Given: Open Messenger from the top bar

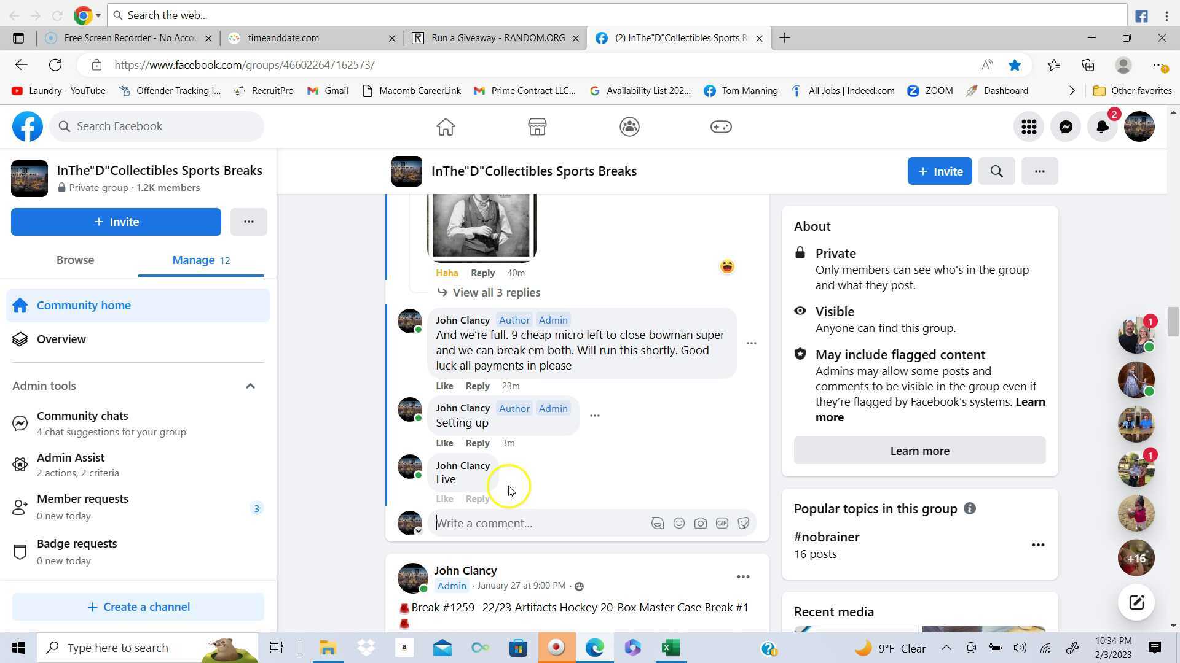Looking at the screenshot, I should 1066,127.
